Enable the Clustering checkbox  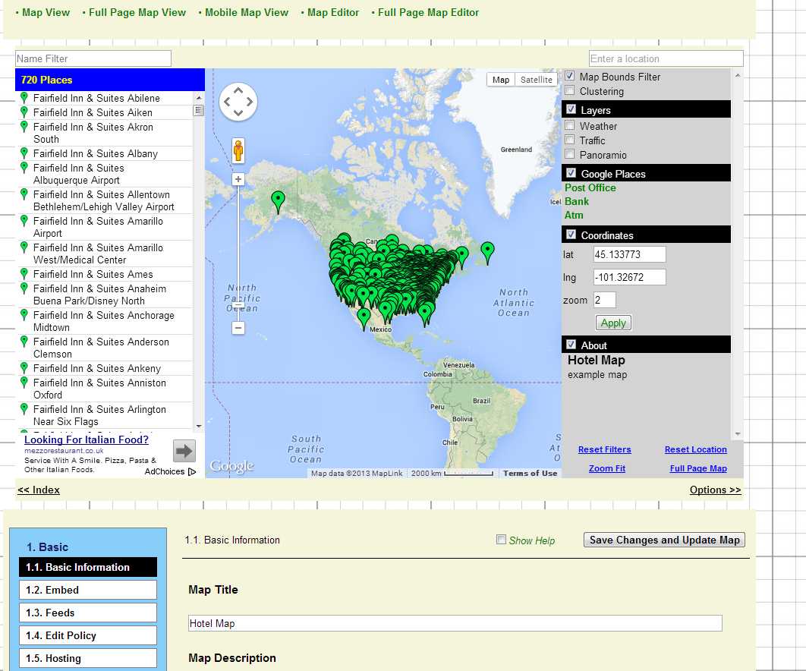[x=569, y=90]
